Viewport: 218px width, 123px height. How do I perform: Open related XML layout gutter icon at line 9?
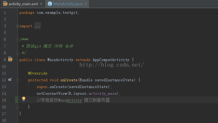(10, 59)
